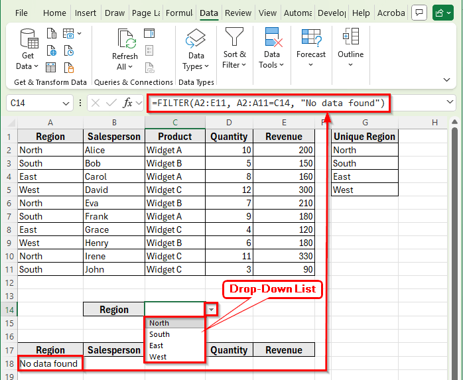Image resolution: width=463 pixels, height=380 pixels.
Task: Select the Unique Region header cell
Action: (365, 137)
